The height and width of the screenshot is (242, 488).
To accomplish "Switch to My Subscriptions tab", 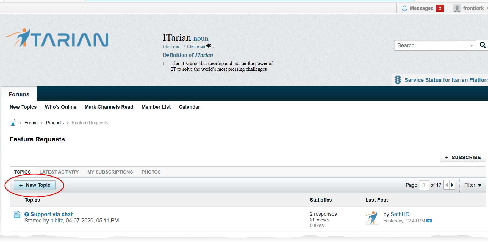I will (x=110, y=172).
